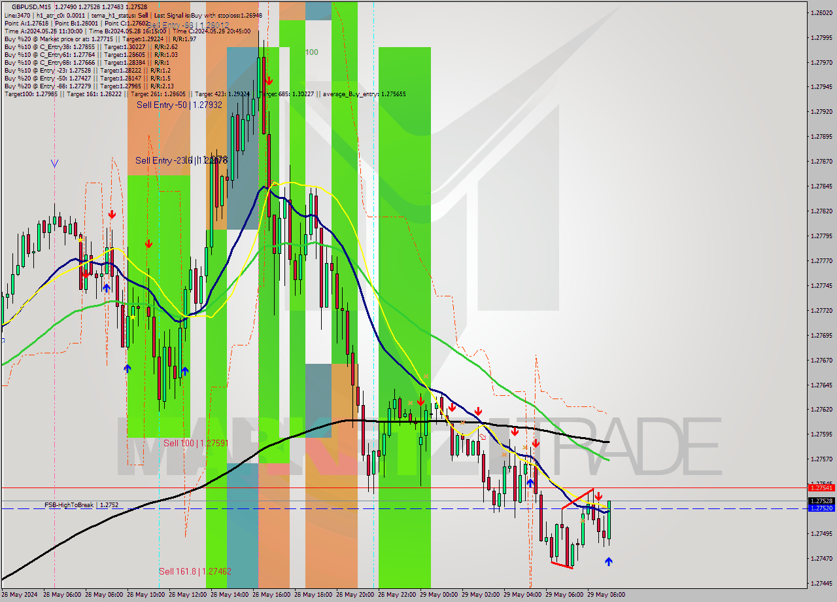Select the Buy %10 @ C_Entry38 line
Viewport: 837px width, 602px height.
pos(91,46)
